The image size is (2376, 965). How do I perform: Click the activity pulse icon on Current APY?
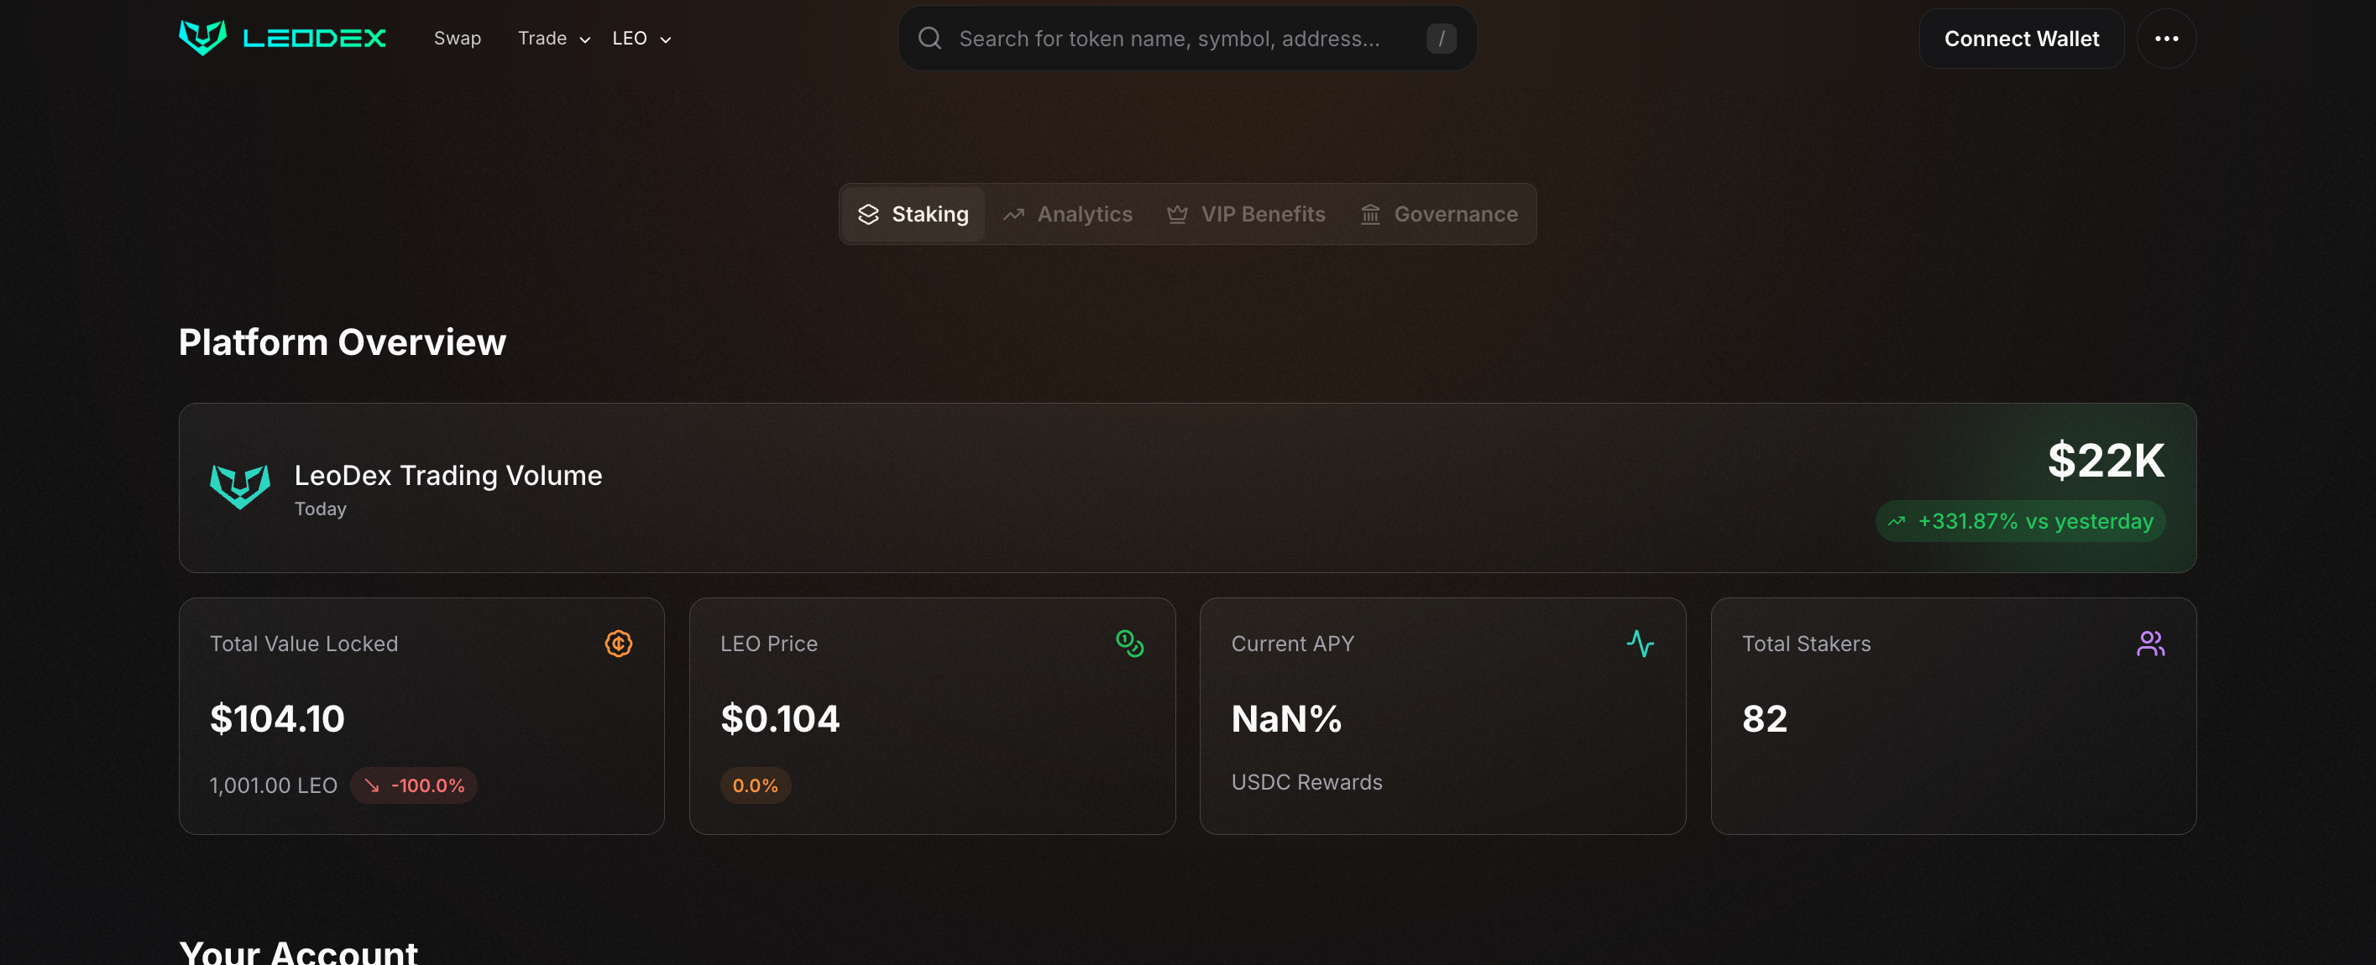click(1639, 644)
